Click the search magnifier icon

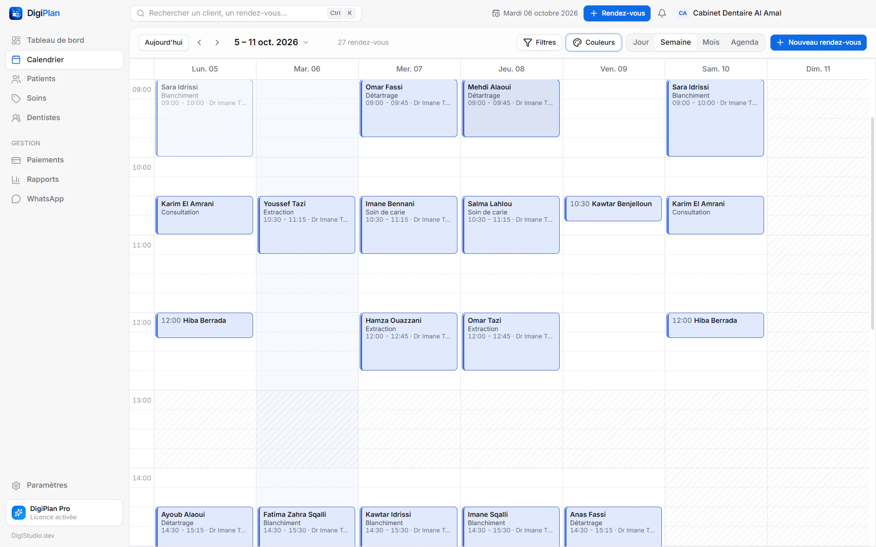[141, 13]
